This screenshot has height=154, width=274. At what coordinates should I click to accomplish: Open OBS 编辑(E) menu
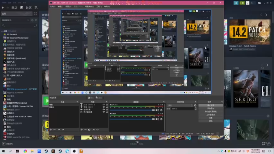point(60,7)
